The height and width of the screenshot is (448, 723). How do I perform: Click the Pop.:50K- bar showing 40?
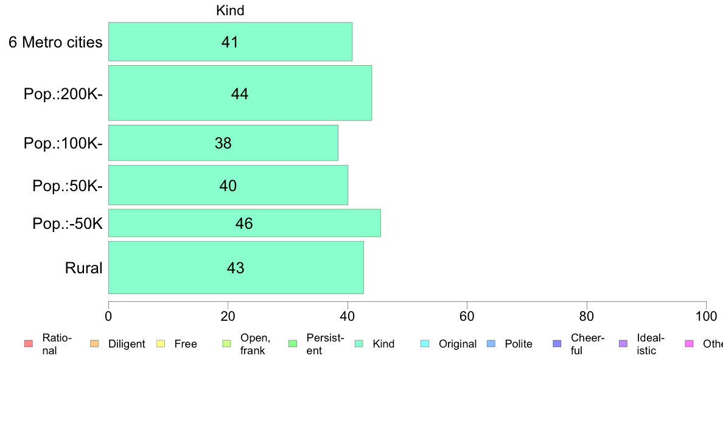pos(228,185)
